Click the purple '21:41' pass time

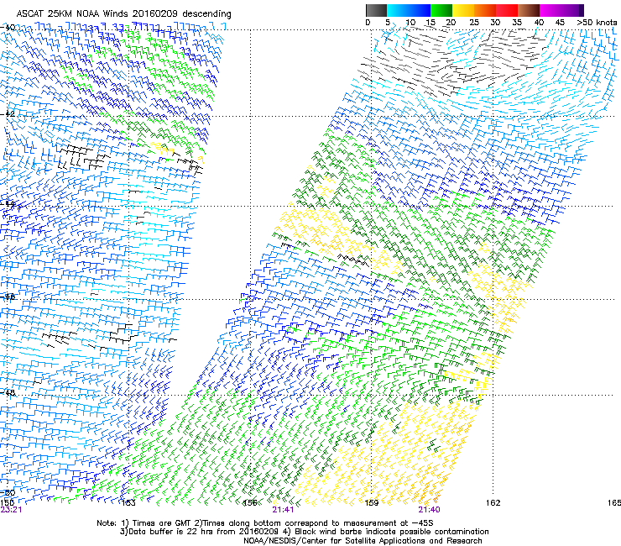(x=283, y=510)
